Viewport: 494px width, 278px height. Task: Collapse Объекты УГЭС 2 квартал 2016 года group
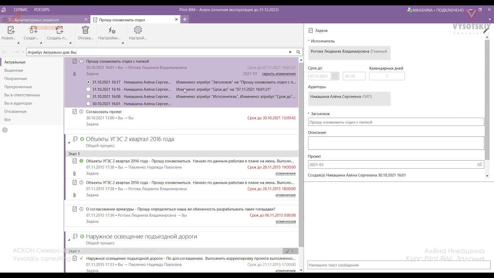click(x=69, y=142)
